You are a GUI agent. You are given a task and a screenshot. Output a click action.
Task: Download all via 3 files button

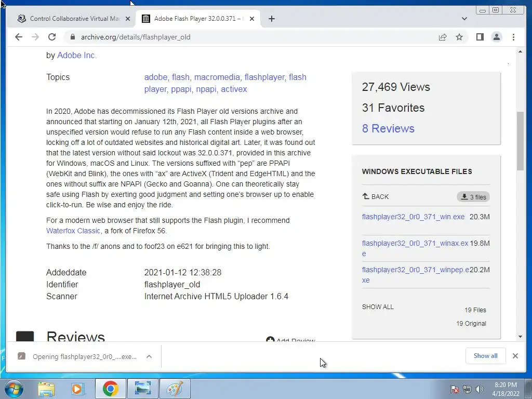473,197
